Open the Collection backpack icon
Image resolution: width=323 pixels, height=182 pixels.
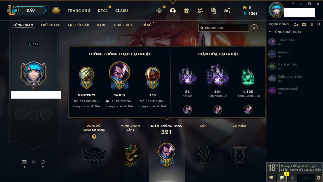click(186, 11)
